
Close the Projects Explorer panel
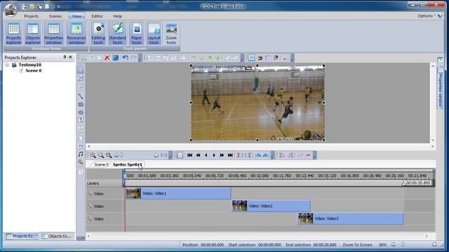(70, 57)
